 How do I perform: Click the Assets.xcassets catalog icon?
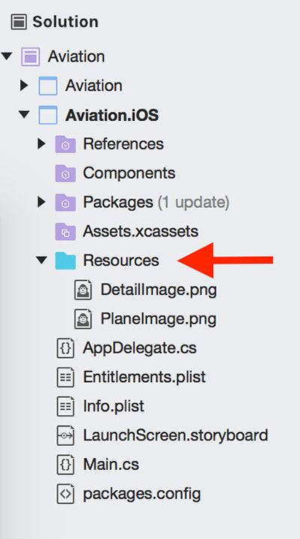coord(65,231)
